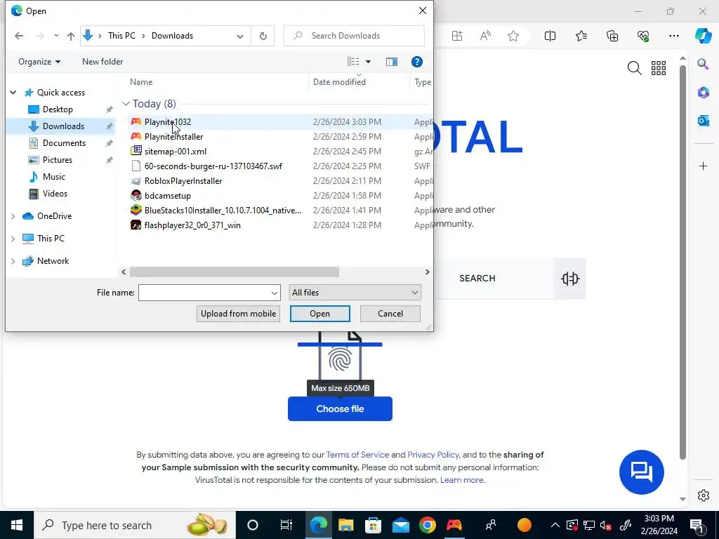Expand the This PC tree node
Viewport: 719px width, 539px height.
pyautogui.click(x=13, y=239)
